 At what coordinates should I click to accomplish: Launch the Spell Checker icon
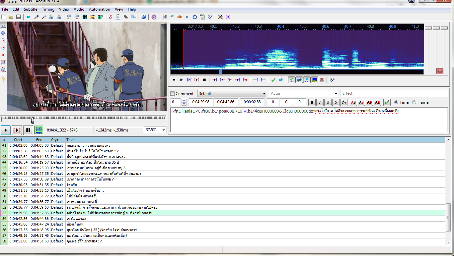(x=210, y=17)
